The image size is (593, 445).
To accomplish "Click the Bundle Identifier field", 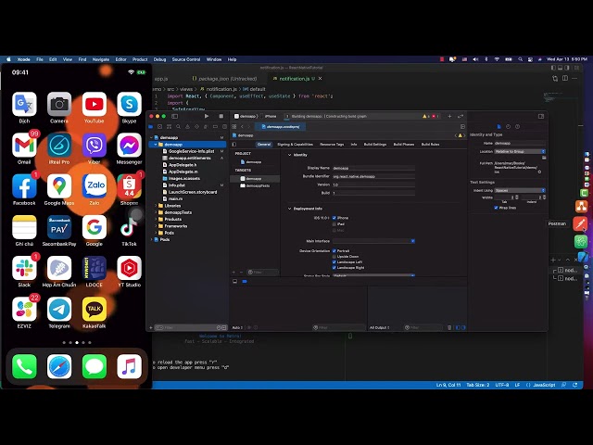I will coord(373,176).
